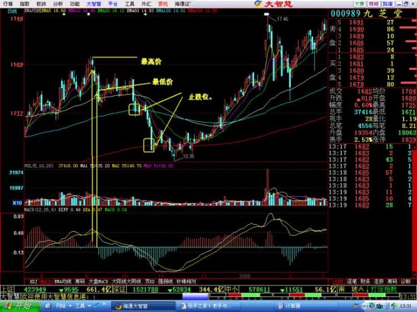The image size is (417, 312).
Task: Select the 筹码 tab in right panel
Action: pos(392,281)
